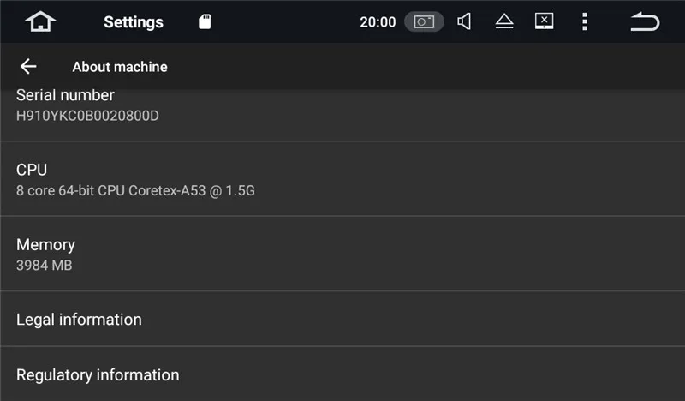Click the SD card icon
The image size is (685, 401).
(x=205, y=22)
